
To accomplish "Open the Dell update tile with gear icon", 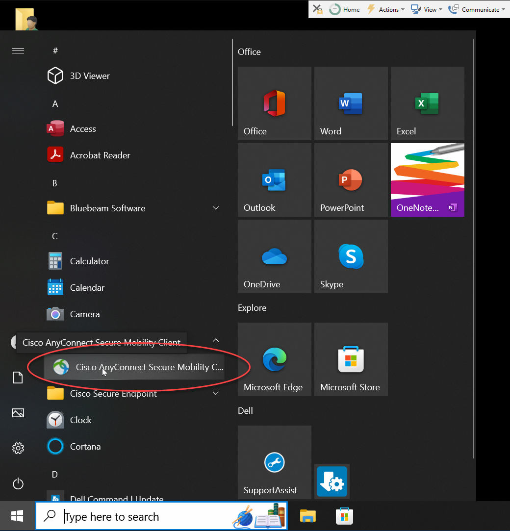I will click(x=332, y=481).
